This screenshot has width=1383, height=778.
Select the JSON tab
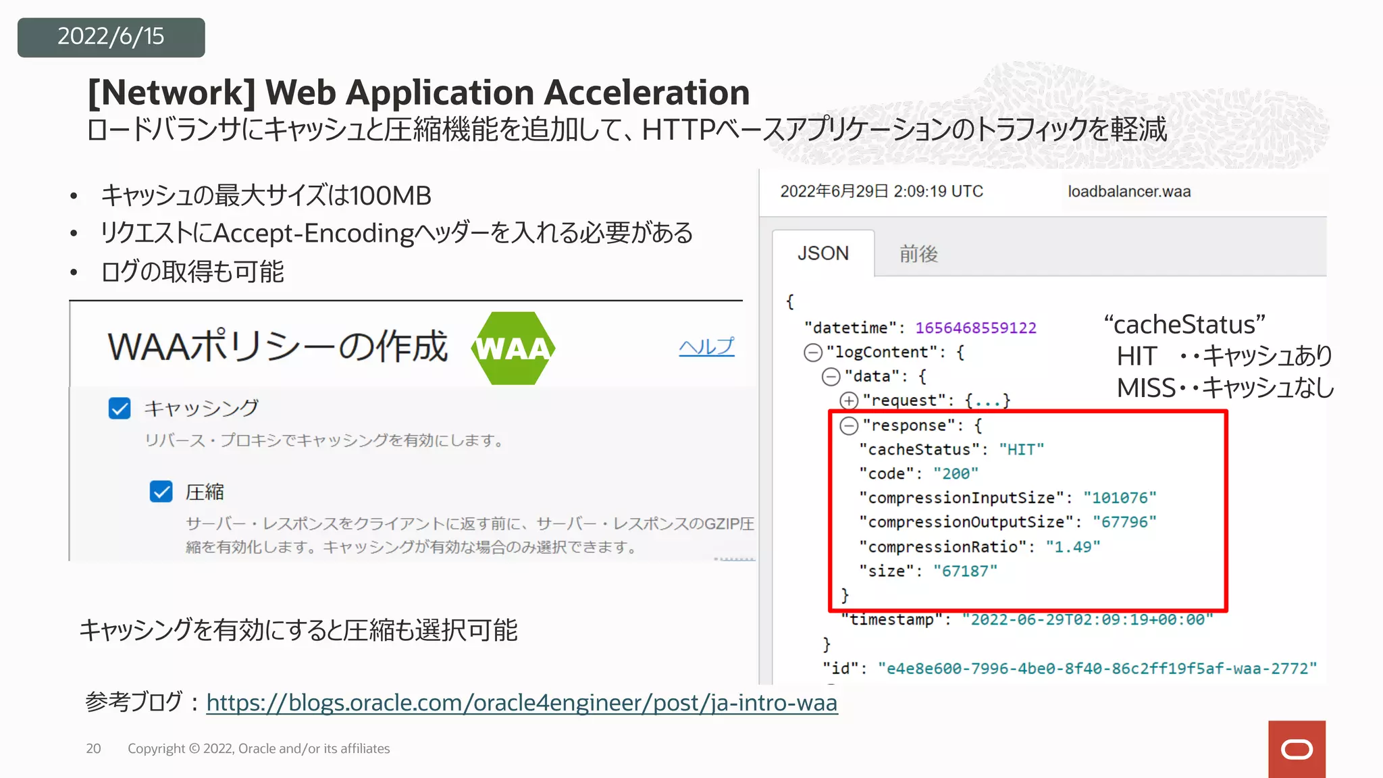(823, 253)
